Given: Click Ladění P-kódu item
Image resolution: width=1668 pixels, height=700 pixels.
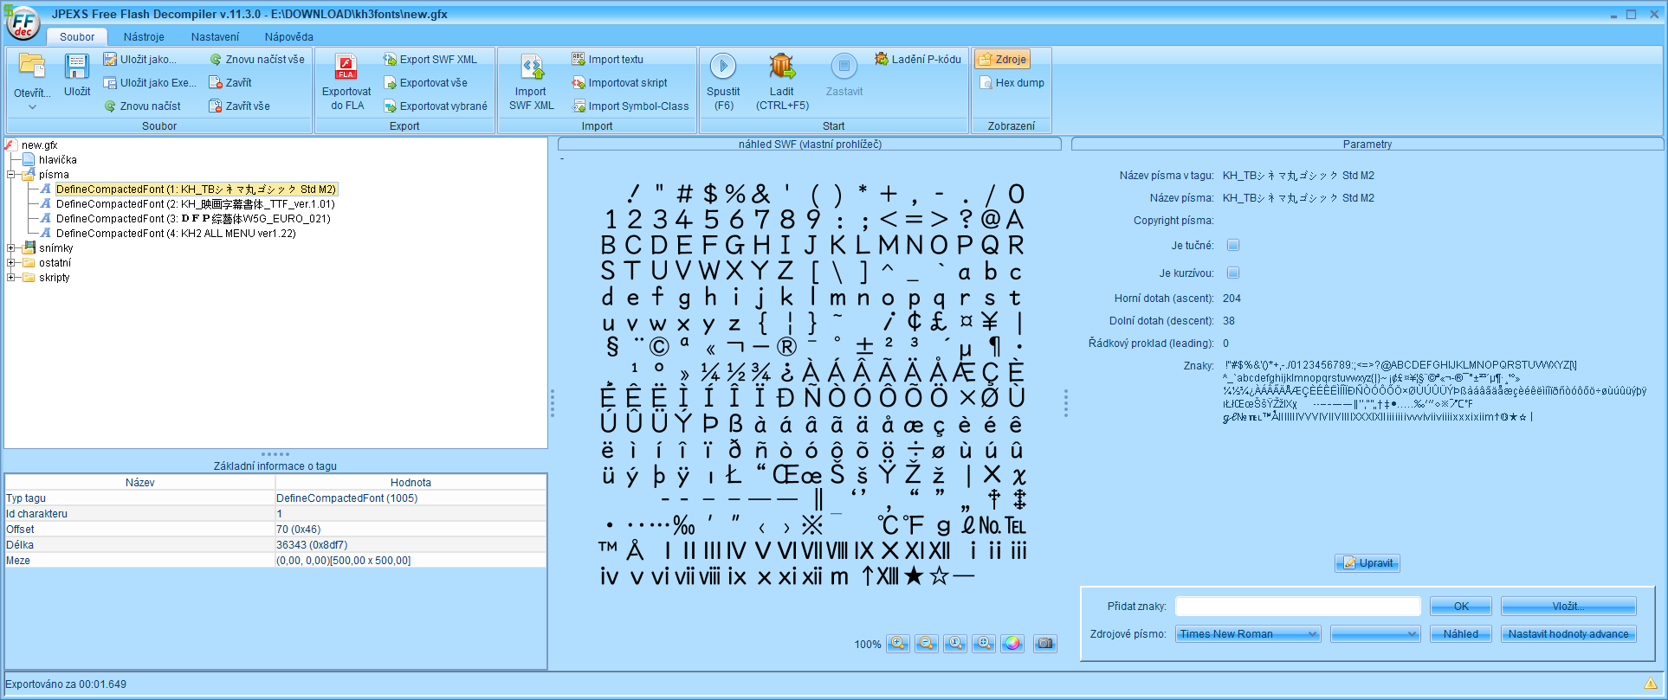Looking at the screenshot, I should 918,60.
